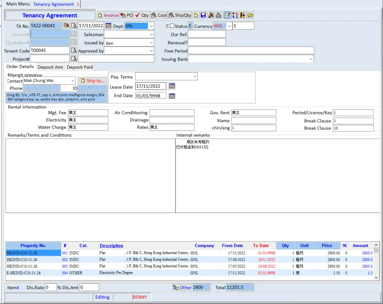Click the Free Period input field
This screenshot has width=383, height=304.
coord(251,51)
